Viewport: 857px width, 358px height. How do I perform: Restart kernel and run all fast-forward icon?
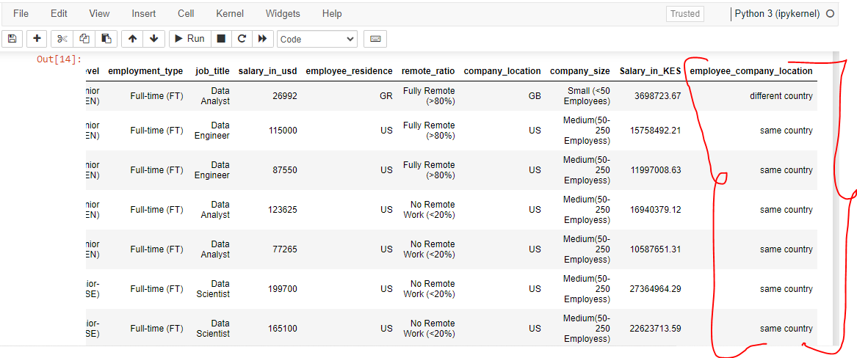[x=262, y=39]
